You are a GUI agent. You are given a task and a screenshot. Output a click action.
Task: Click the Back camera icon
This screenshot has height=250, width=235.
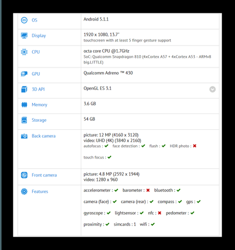click(24, 136)
